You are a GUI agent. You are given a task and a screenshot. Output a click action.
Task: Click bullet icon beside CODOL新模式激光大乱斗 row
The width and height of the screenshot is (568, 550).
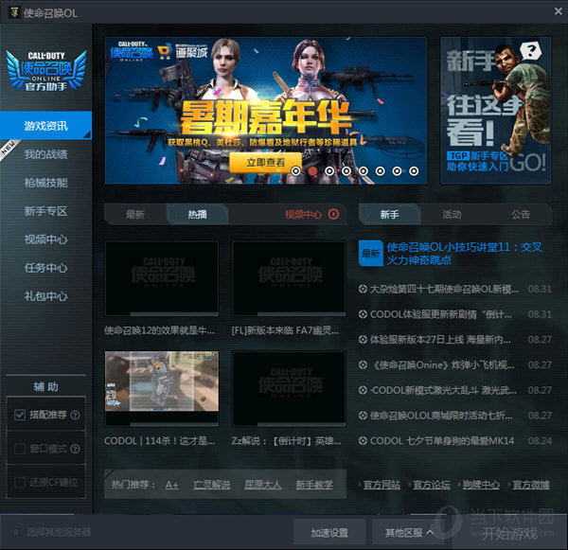point(363,390)
